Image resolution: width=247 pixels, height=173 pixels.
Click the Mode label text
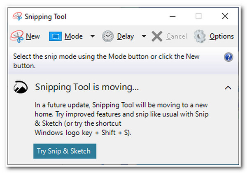click(74, 36)
